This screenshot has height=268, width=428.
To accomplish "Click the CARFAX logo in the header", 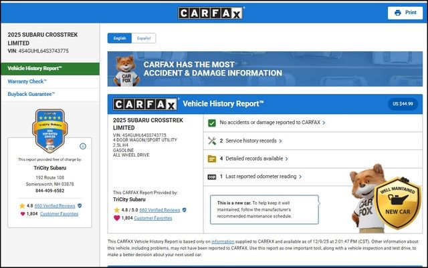I will [212, 13].
